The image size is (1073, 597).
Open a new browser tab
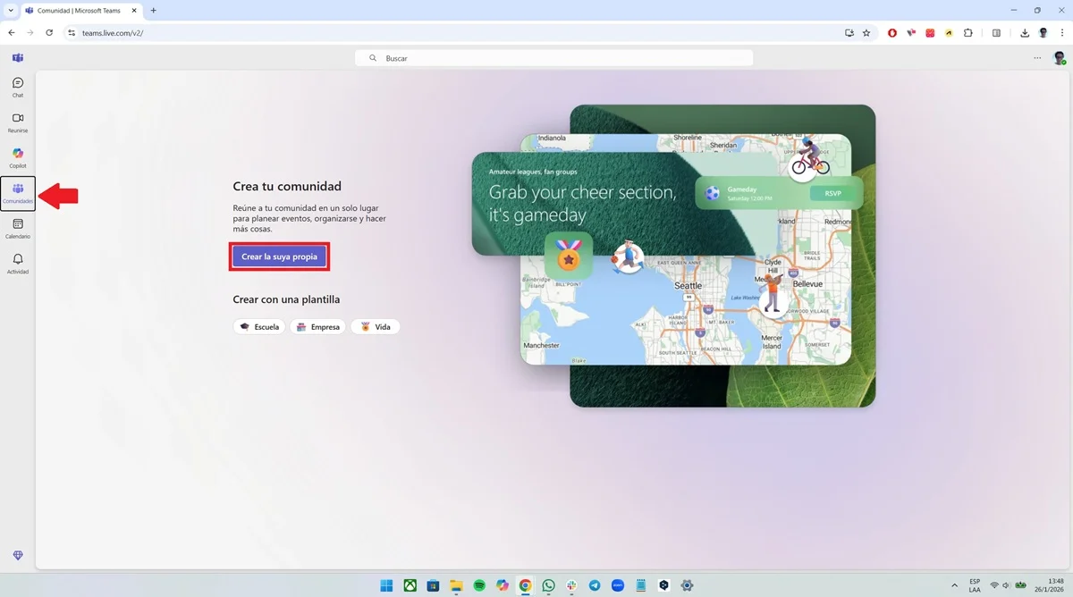153,11
